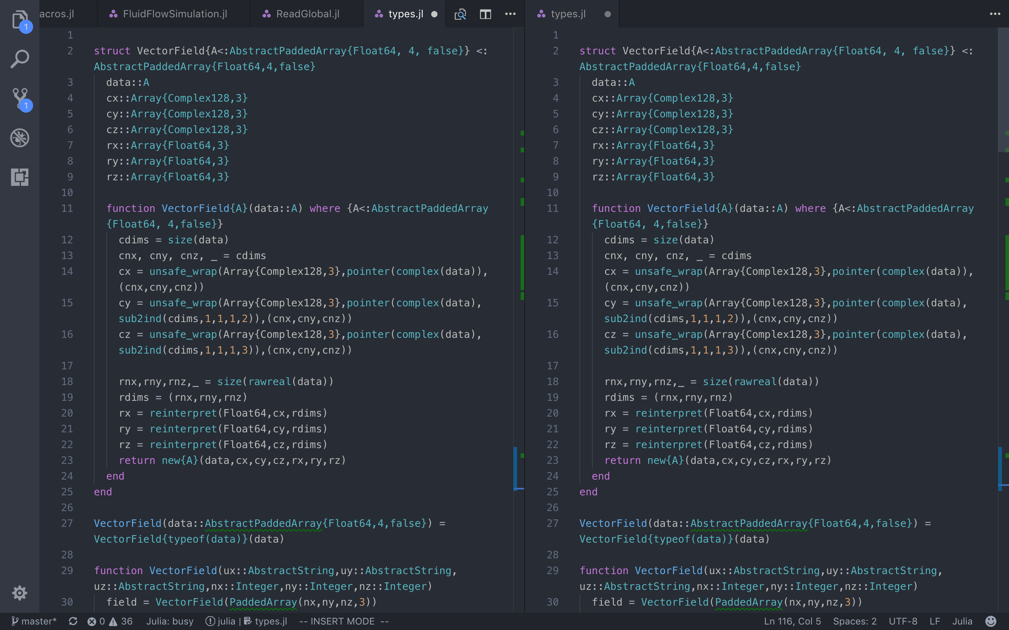1009x630 pixels.
Task: Open the Julia language mode selector
Action: 962,621
